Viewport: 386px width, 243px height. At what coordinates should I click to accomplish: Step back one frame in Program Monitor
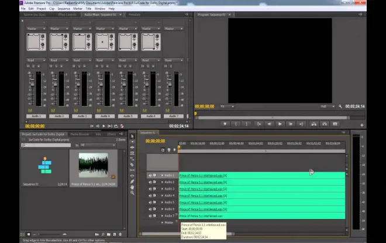(269, 124)
